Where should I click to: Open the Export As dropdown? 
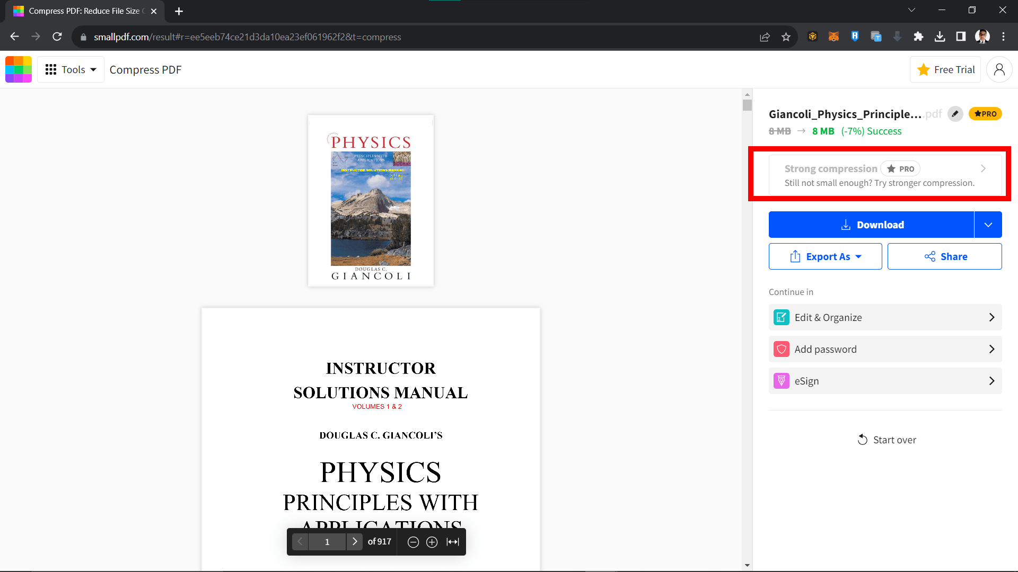coord(825,256)
